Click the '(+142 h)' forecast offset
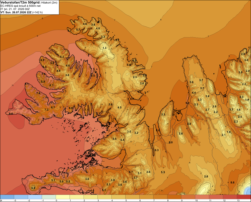Viewport: 251px width, 202px height. (x=37, y=12)
